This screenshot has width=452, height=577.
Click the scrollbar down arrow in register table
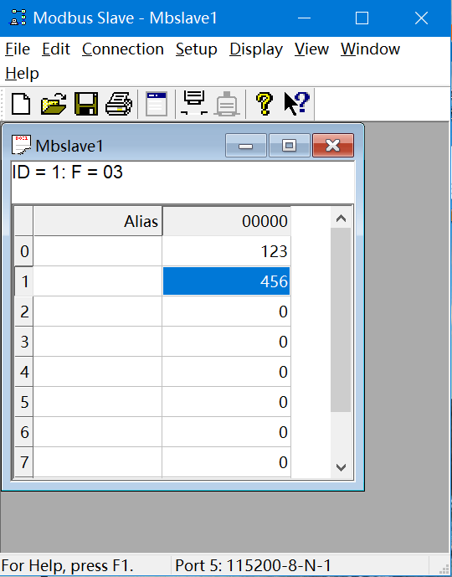341,467
